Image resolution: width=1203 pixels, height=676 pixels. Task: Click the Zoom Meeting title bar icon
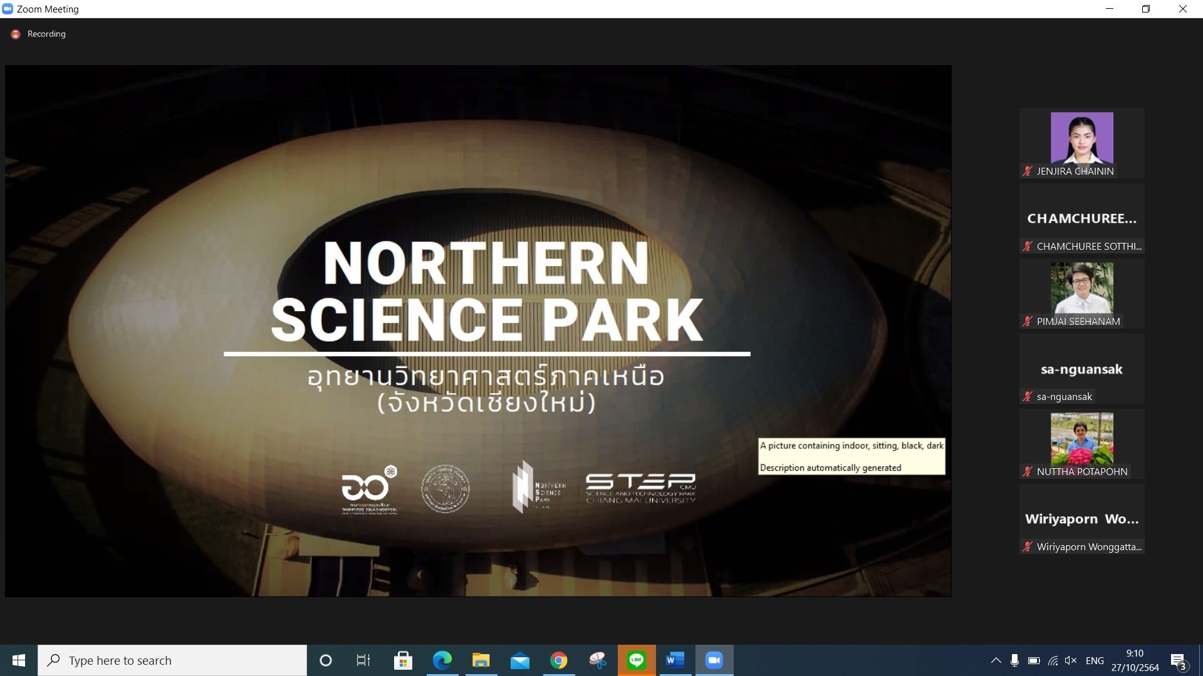coord(8,9)
